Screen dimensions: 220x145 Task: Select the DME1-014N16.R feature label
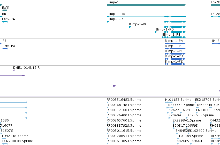26,68
